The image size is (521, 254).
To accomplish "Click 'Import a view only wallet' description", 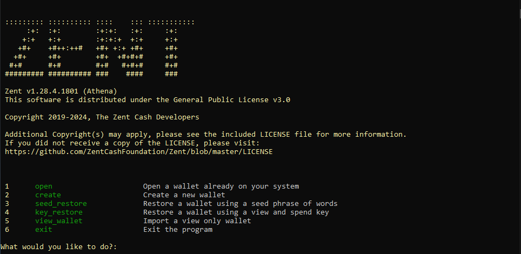I will (x=197, y=220).
